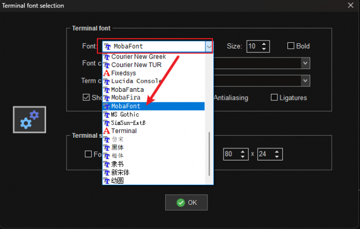
Task: Choose SimSun-ExtB font
Action: (154, 122)
